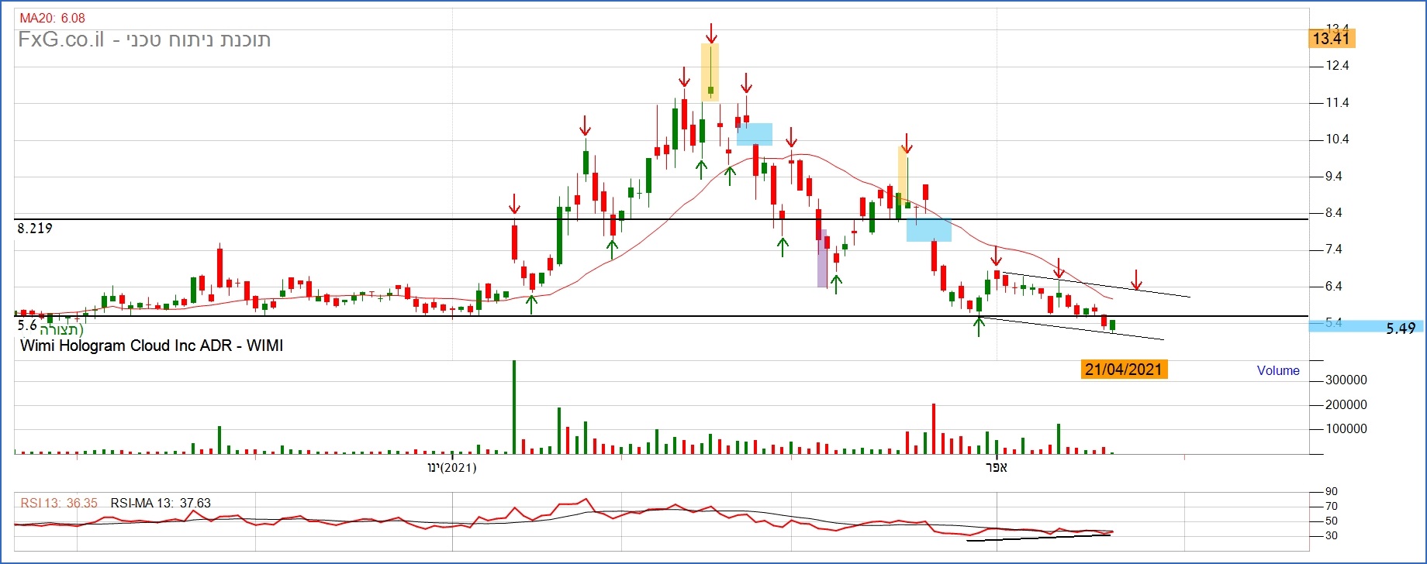
Task: Click the RSI-MA 13: 37.63 indicator label
Action: point(161,504)
